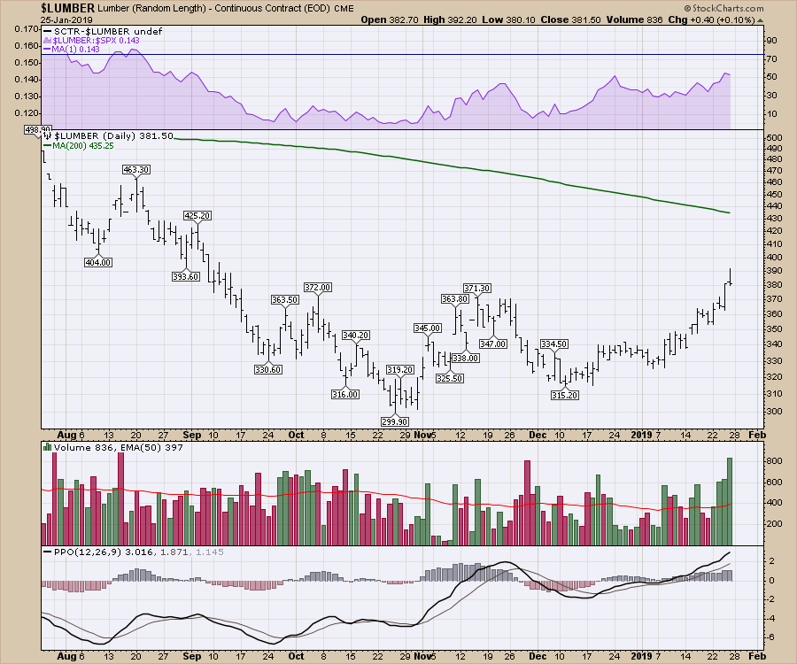Screen dimensions: 797x664
Task: Click the 371.30 price label
Action: [x=476, y=288]
